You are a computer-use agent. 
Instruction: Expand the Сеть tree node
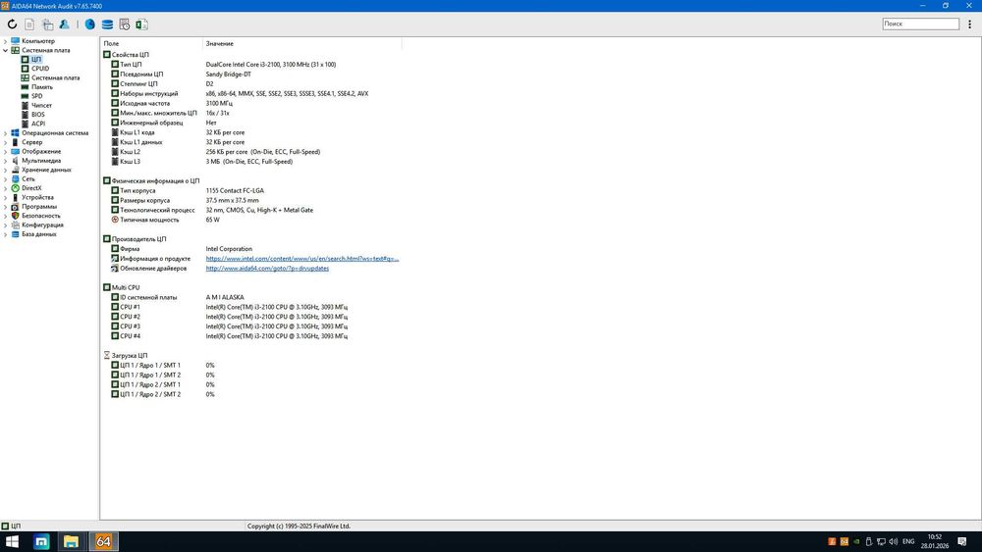pyautogui.click(x=6, y=178)
